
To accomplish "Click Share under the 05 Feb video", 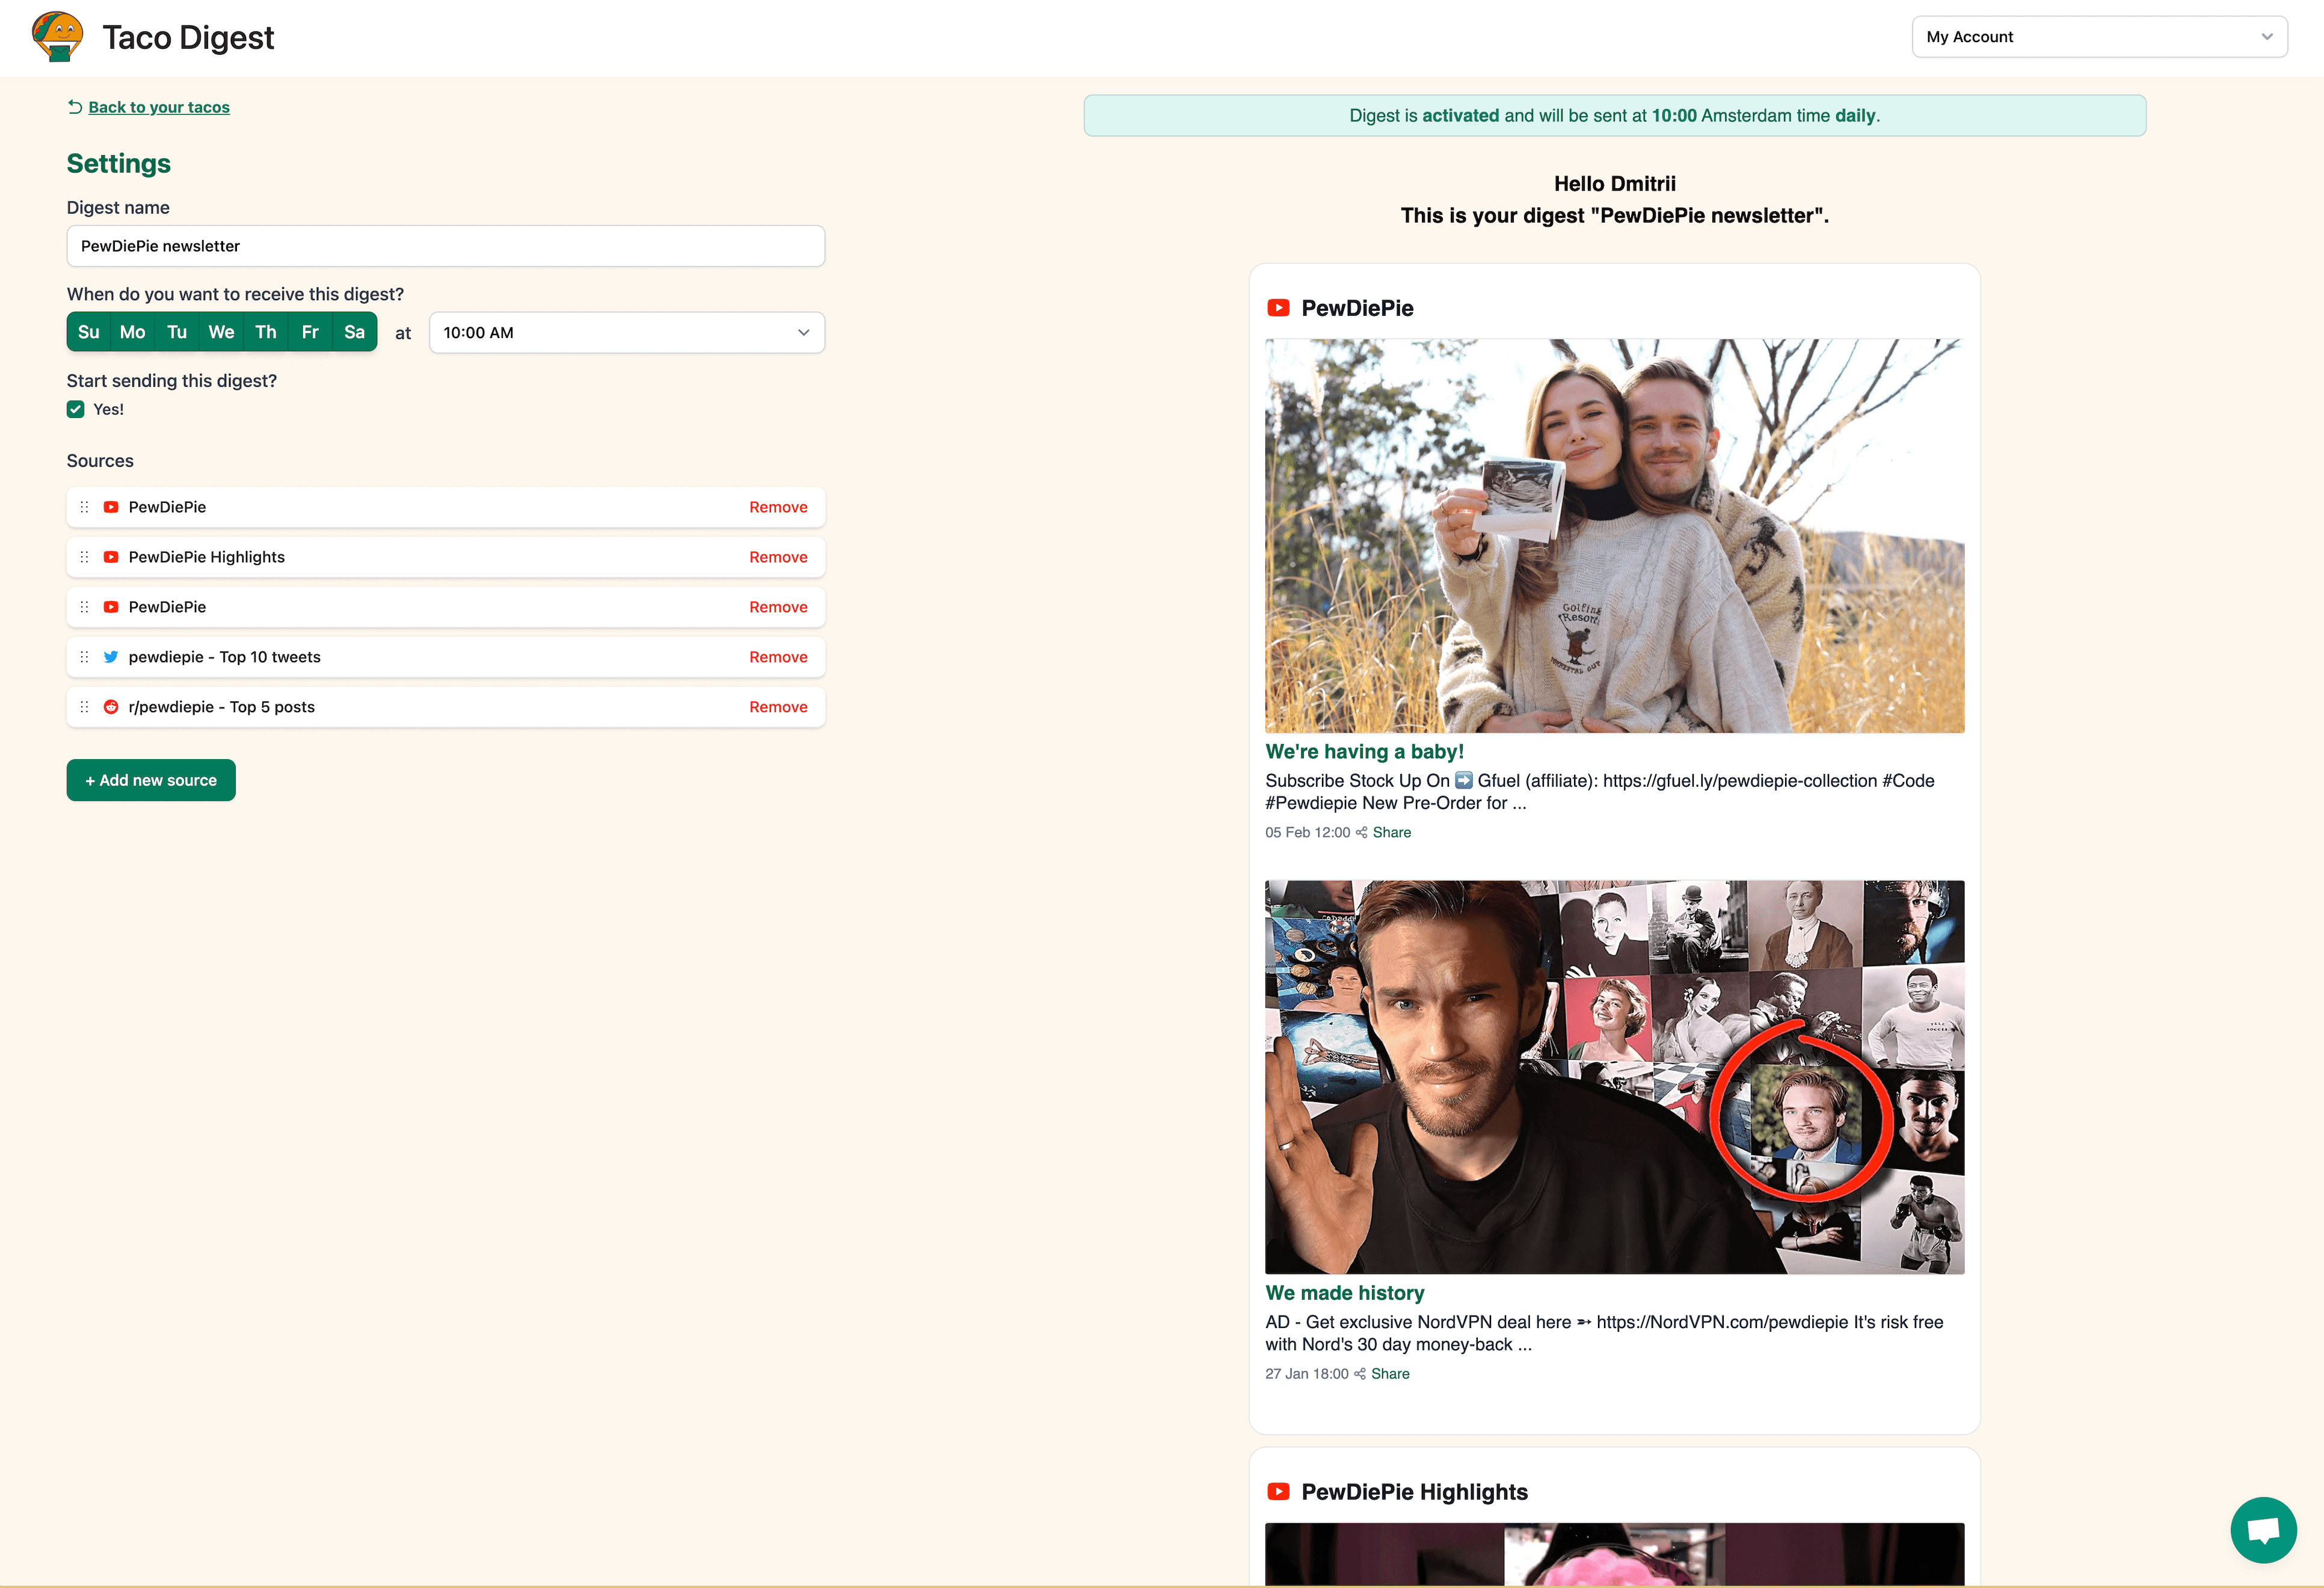I will point(1391,833).
